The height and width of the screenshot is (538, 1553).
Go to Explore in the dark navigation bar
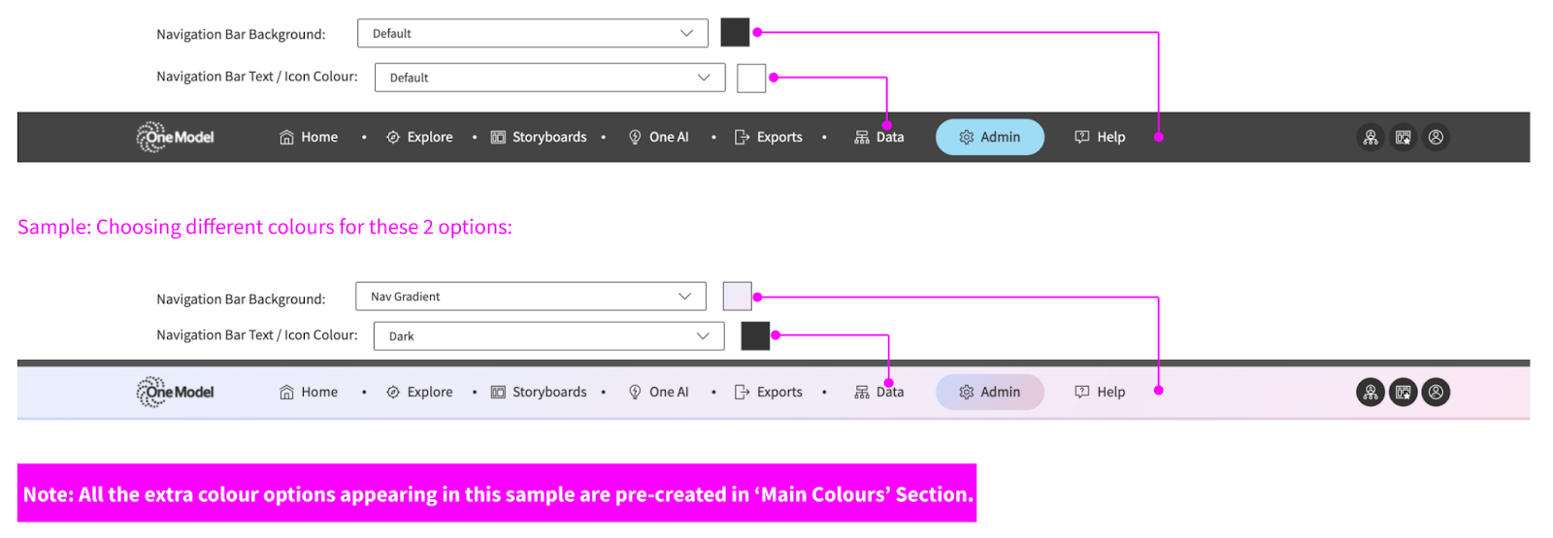pyautogui.click(x=419, y=138)
